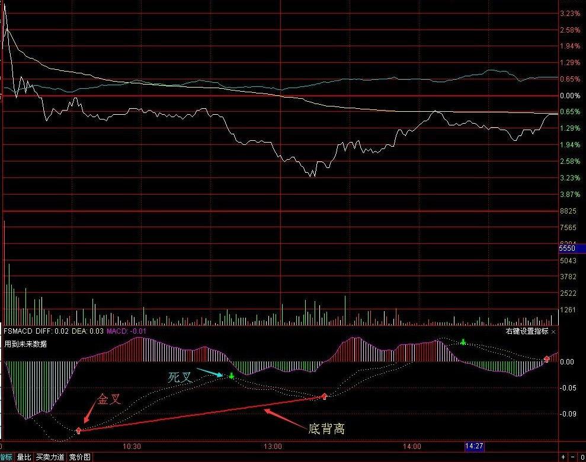Viewport: 586px width, 462px height.
Task: Click the 右键设置指标 label
Action: point(527,331)
